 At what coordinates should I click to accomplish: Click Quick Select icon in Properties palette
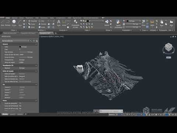37,41
